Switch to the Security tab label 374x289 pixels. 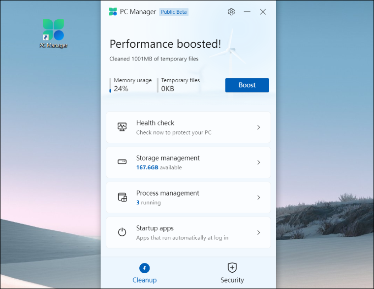[232, 280]
